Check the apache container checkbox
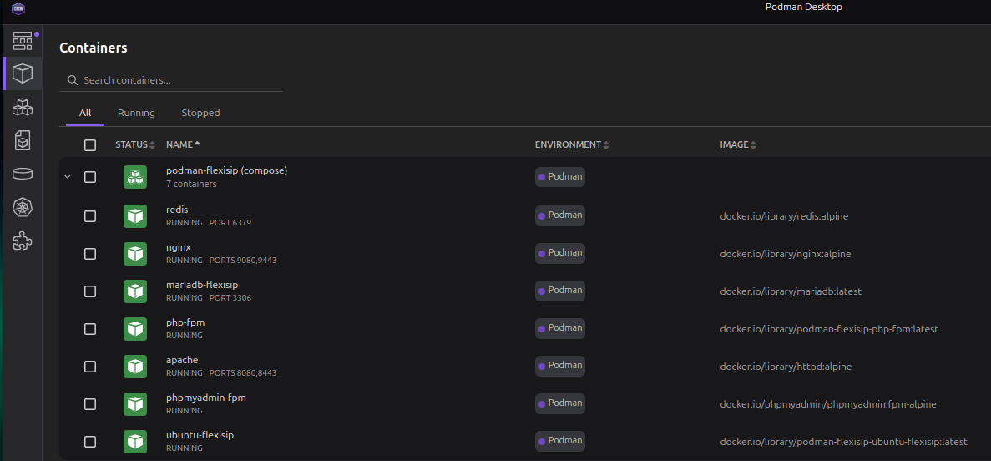 [89, 366]
